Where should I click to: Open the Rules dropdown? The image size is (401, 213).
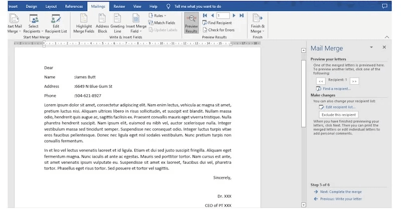pos(157,16)
